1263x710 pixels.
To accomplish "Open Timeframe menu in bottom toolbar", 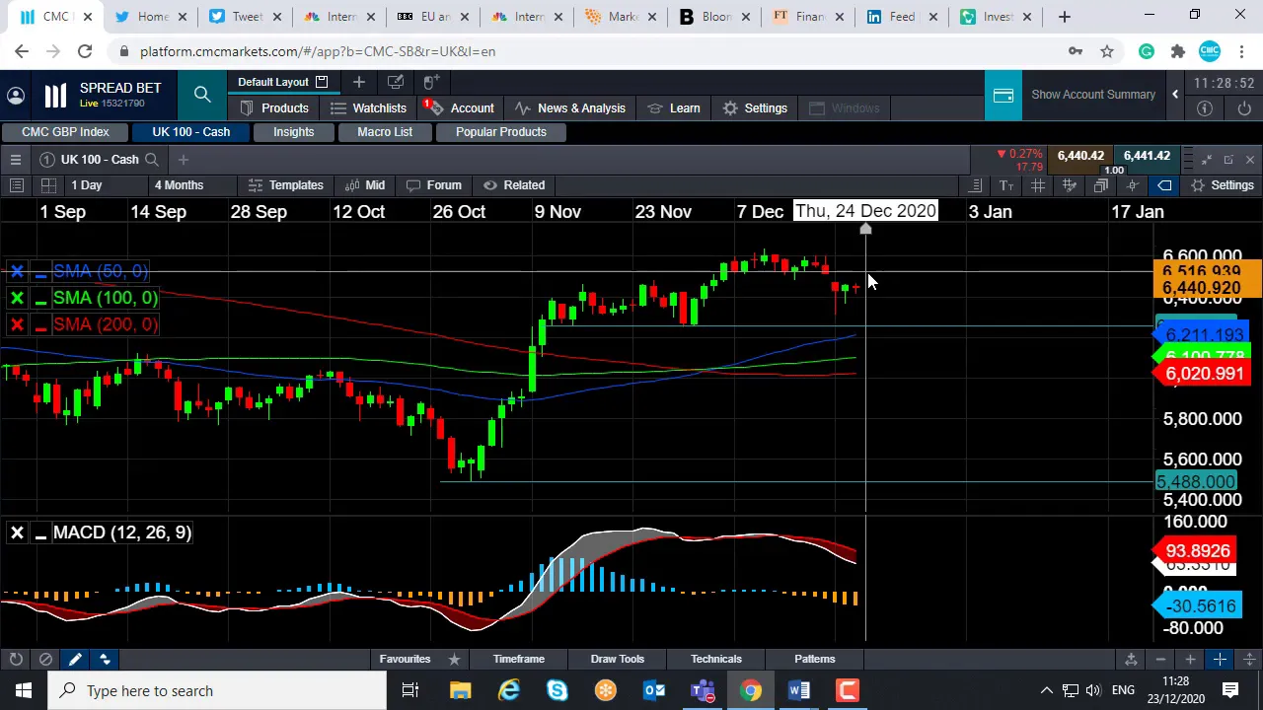I will pos(518,659).
